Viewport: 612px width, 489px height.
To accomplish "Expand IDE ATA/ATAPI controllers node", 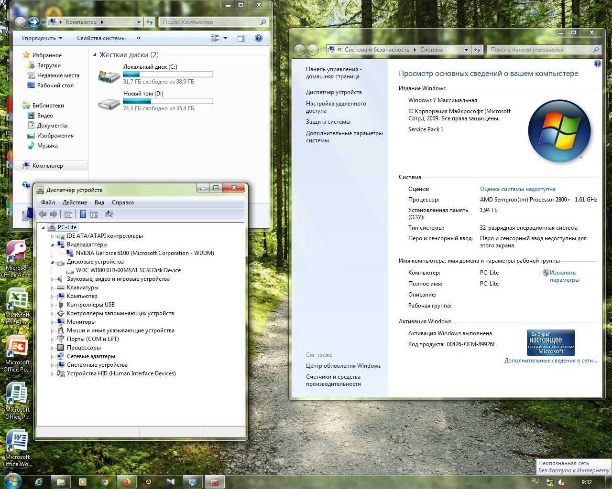I will 53,236.
